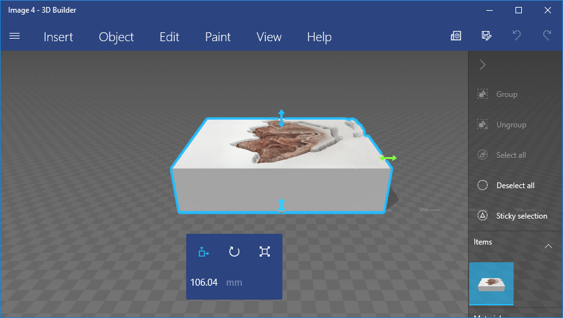Select the terrain model thumbnail in Items
The image size is (563, 318).
point(491,284)
